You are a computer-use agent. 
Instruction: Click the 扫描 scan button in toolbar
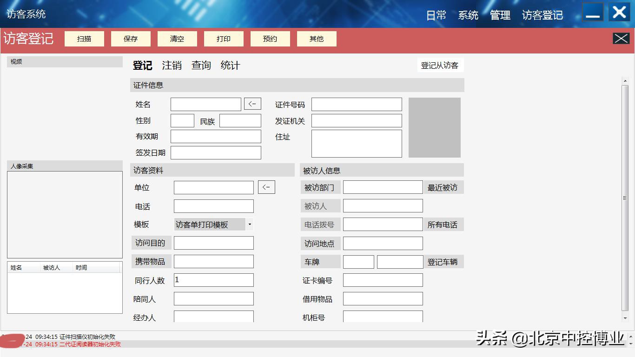(x=84, y=39)
